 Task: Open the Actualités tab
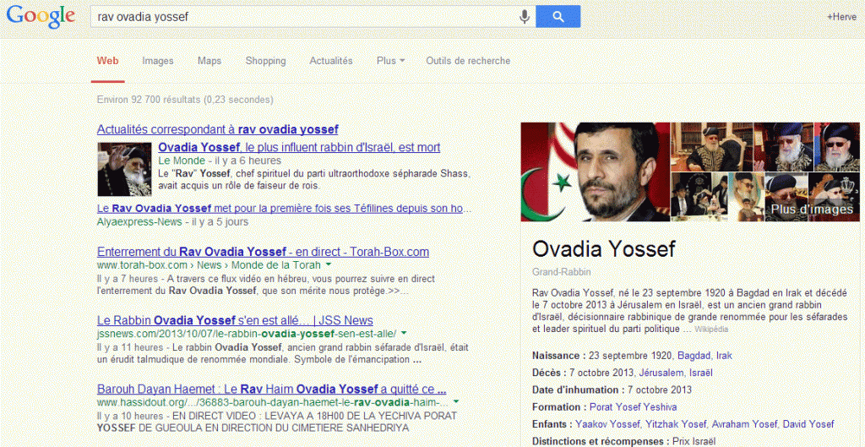pyautogui.click(x=331, y=61)
